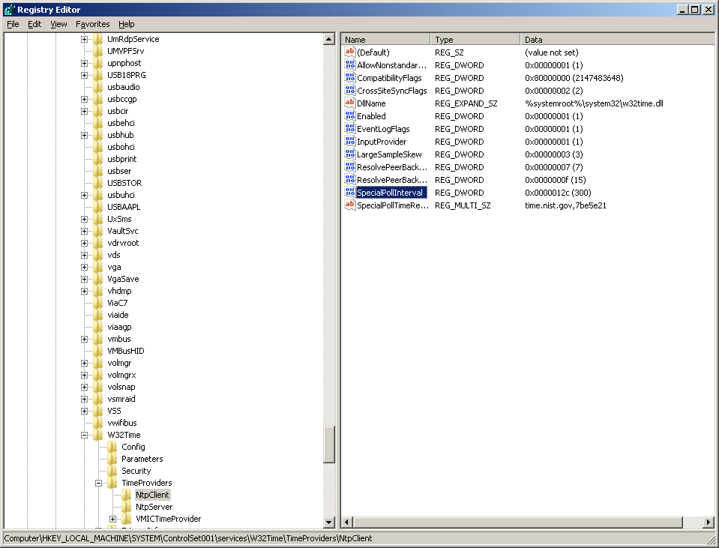Click the CompatibilityFlags DWORD icon
719x548 pixels.
click(350, 77)
